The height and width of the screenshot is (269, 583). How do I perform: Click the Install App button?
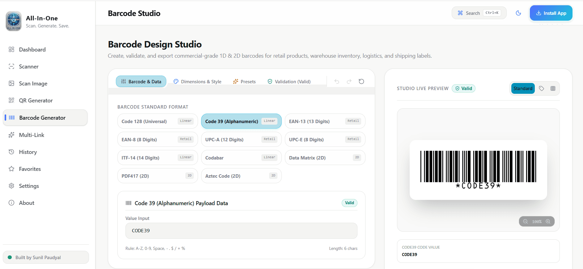click(x=551, y=13)
